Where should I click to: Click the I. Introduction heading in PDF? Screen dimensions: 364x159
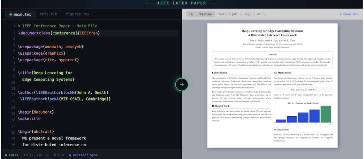(220, 73)
